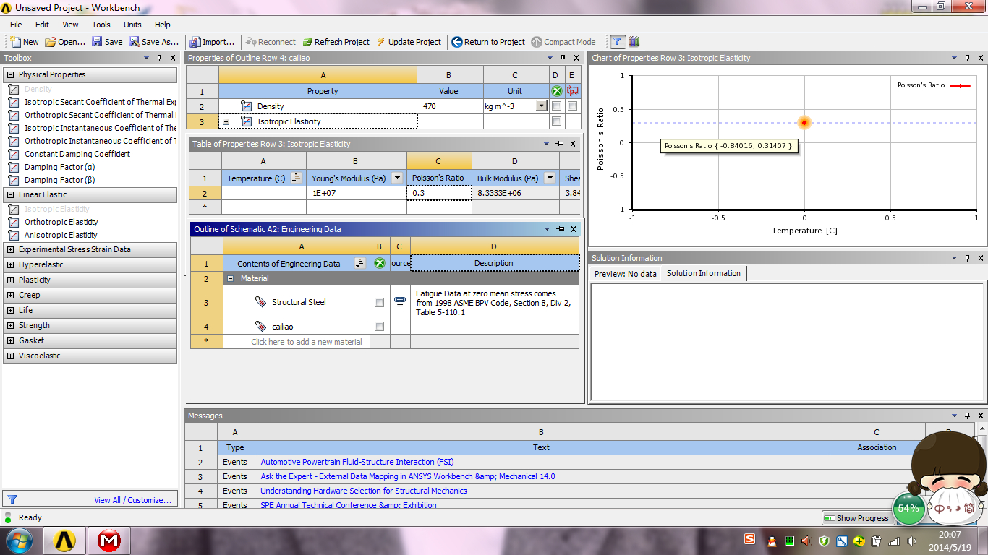Pin the Chart of Properties panel
Viewport: 988px width, 555px height.
click(x=967, y=58)
